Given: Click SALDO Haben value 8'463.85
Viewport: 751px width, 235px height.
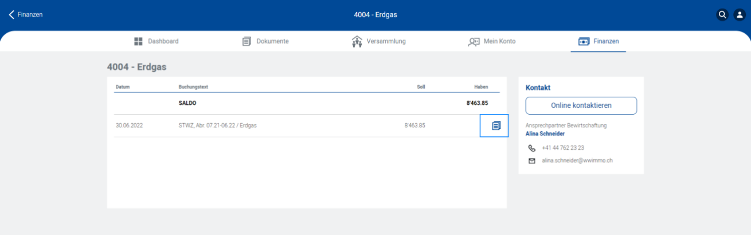Looking at the screenshot, I should tap(477, 103).
